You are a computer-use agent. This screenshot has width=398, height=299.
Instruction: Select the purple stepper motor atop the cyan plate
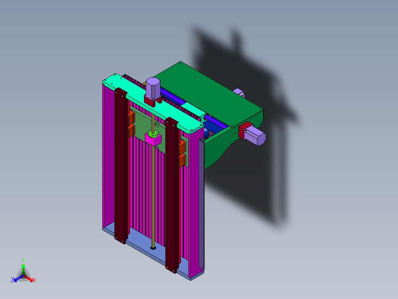(153, 88)
